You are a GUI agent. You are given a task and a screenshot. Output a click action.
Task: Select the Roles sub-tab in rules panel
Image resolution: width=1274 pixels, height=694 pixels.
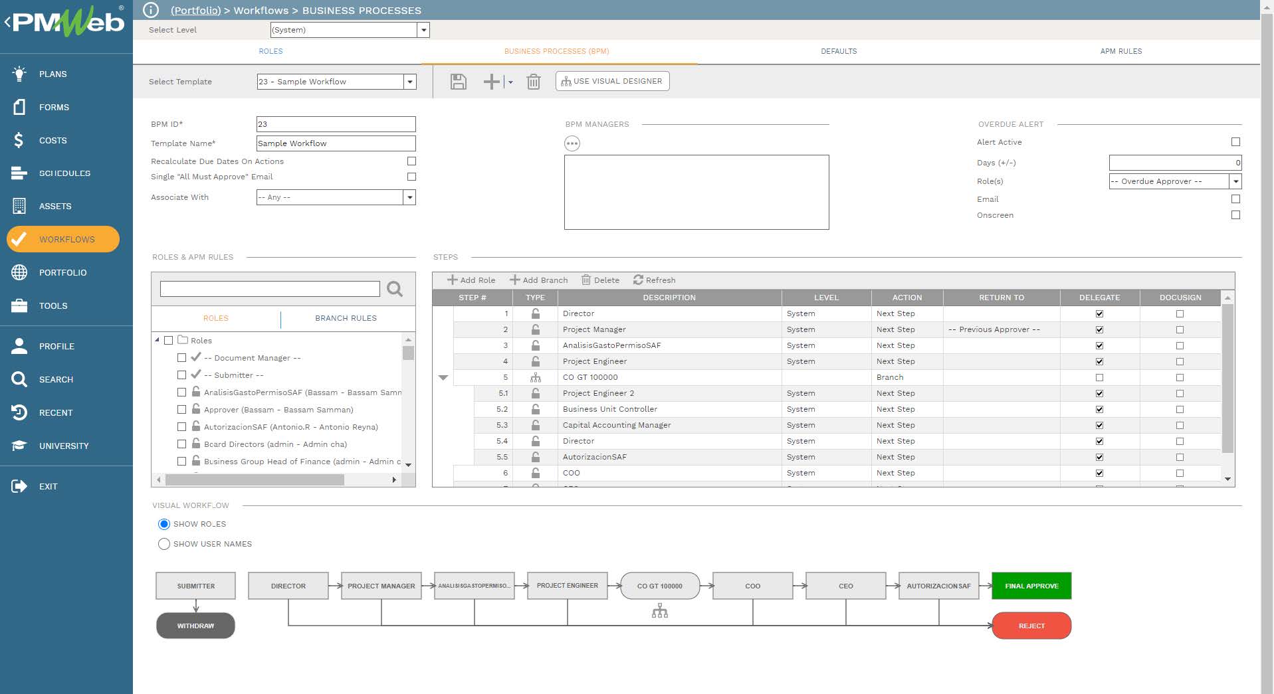[x=216, y=318]
